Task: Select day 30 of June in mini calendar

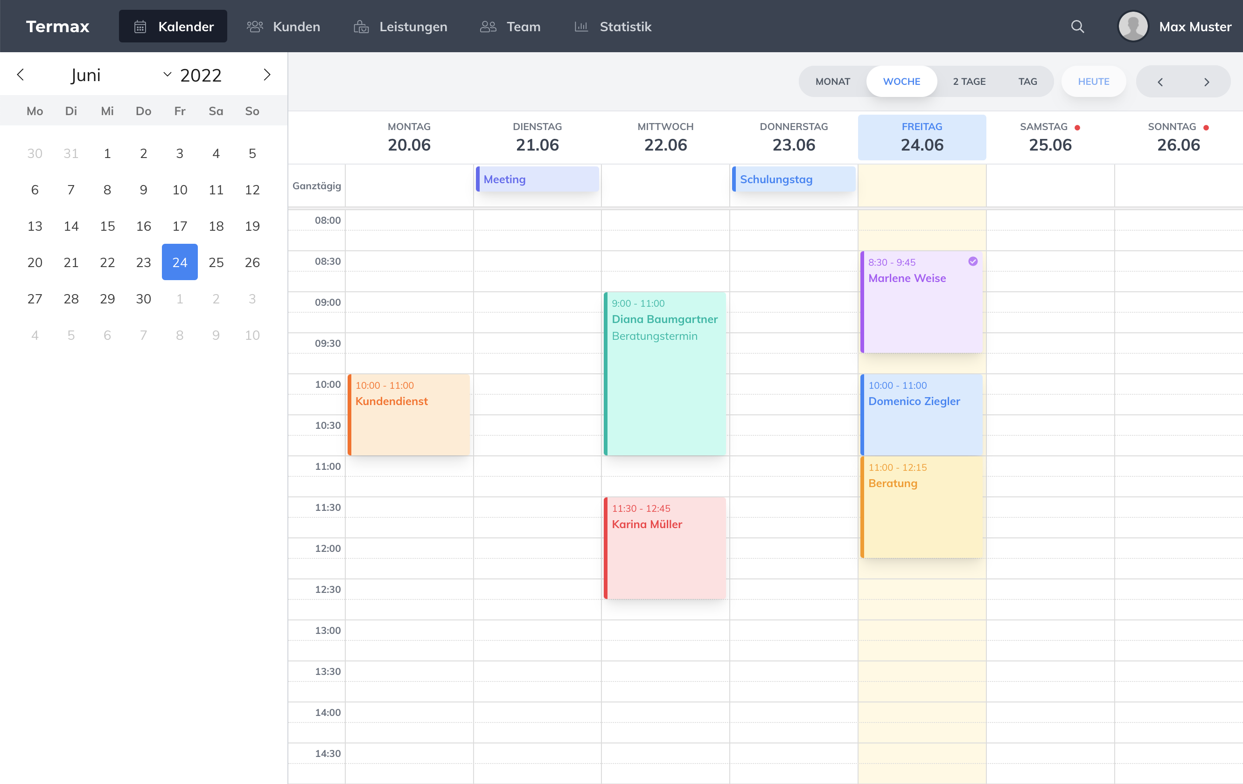Action: 144,299
